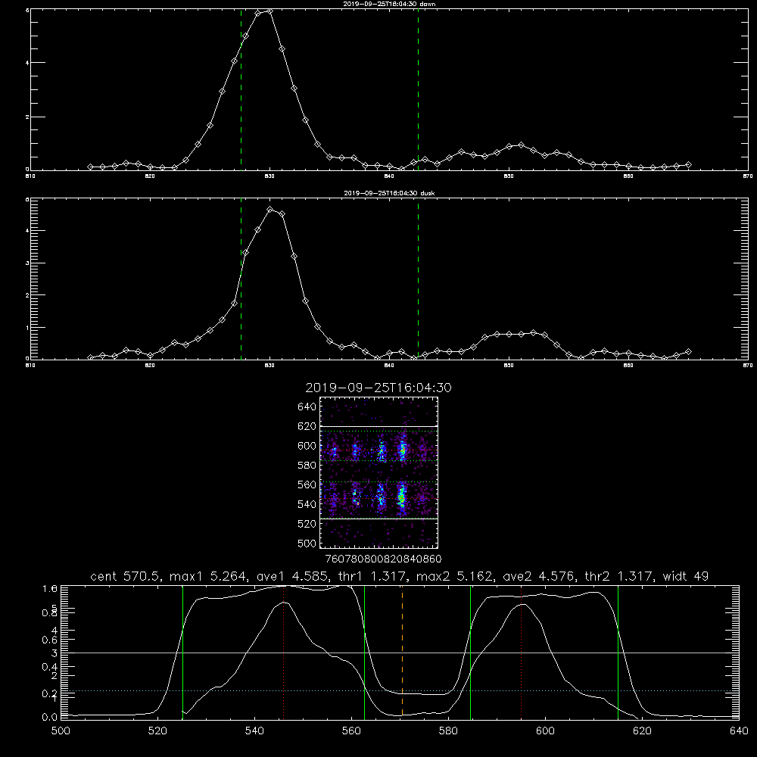Click the y-axis label 560 beside spectral image
This screenshot has width=757, height=757.
click(x=307, y=484)
